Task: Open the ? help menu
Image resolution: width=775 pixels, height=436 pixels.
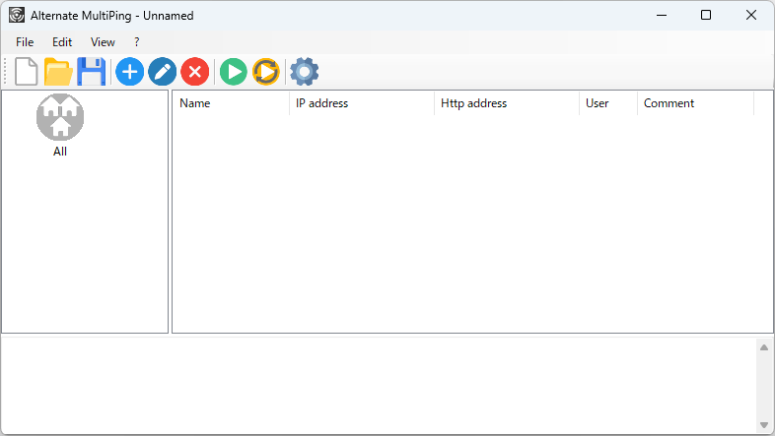Action: (x=137, y=42)
